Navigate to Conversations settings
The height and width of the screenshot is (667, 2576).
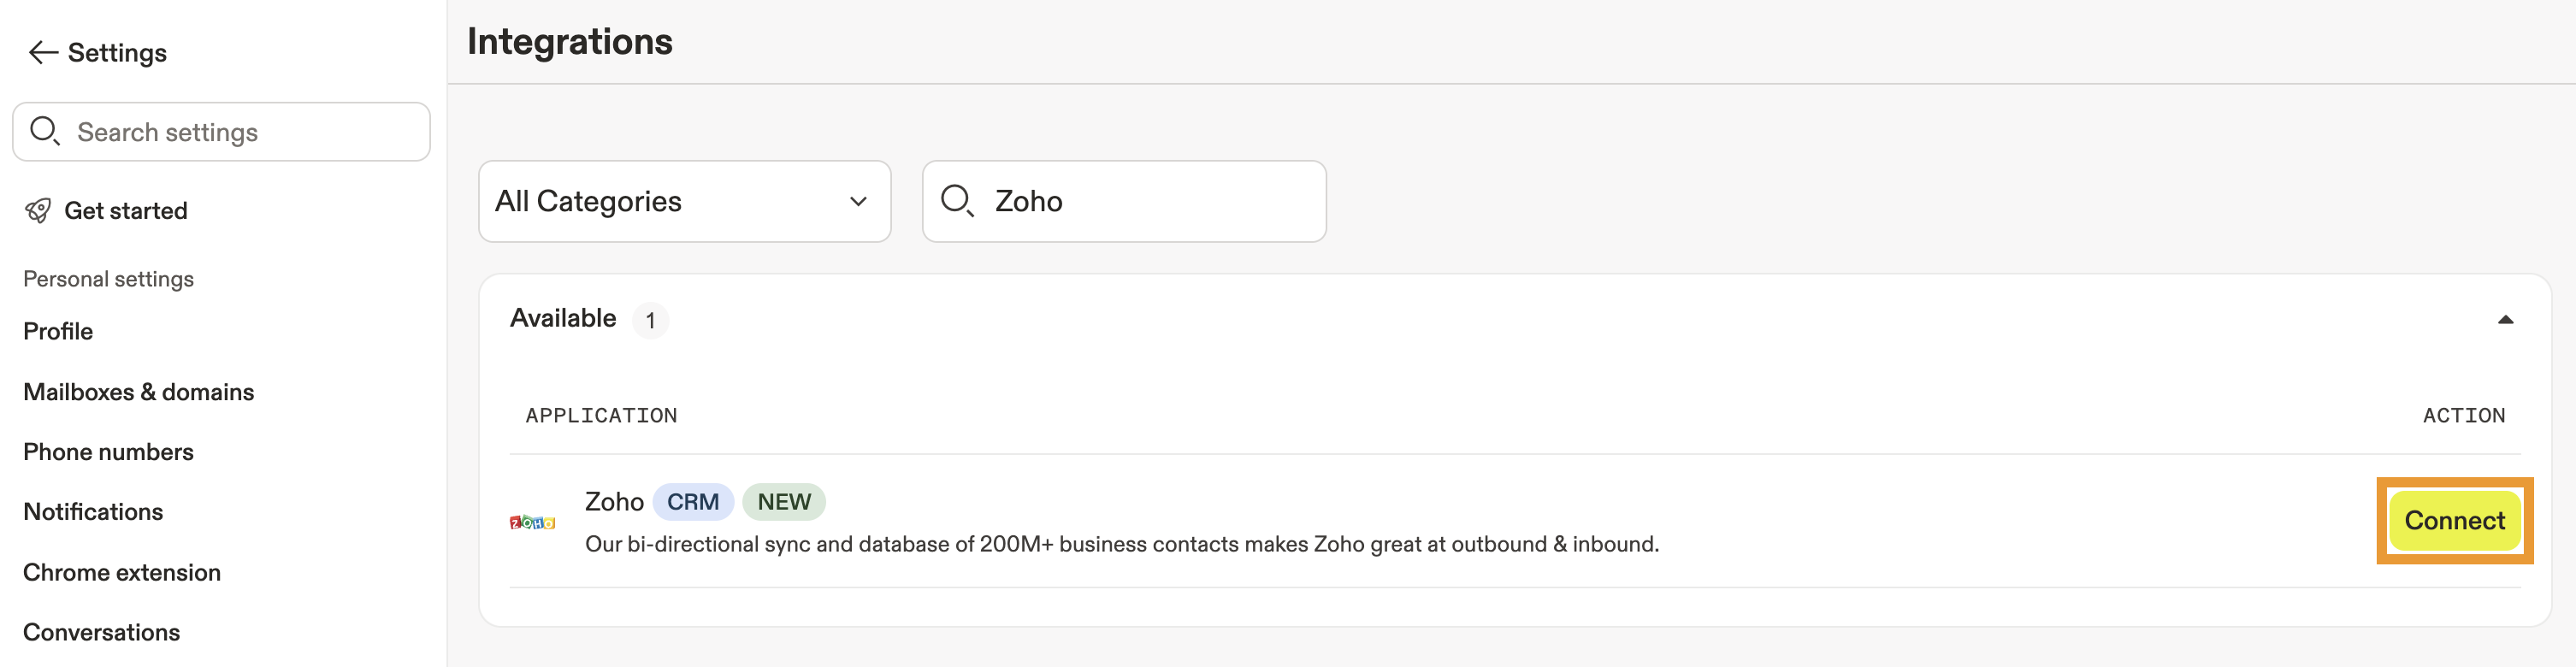pos(102,633)
